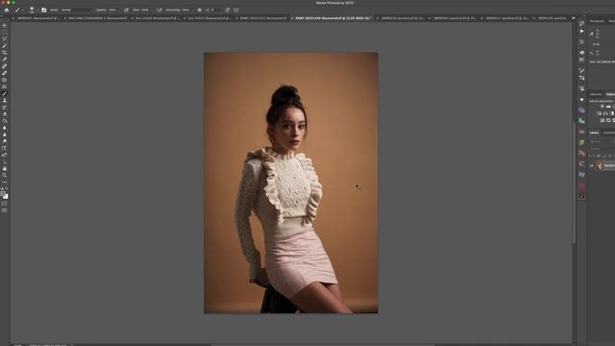The width and height of the screenshot is (615, 346).
Task: Open the Flow value dropdown arrow
Action: click(153, 10)
